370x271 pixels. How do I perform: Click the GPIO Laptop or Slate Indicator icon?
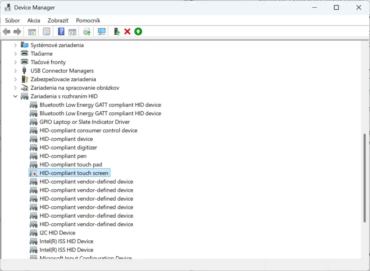[x=34, y=122]
